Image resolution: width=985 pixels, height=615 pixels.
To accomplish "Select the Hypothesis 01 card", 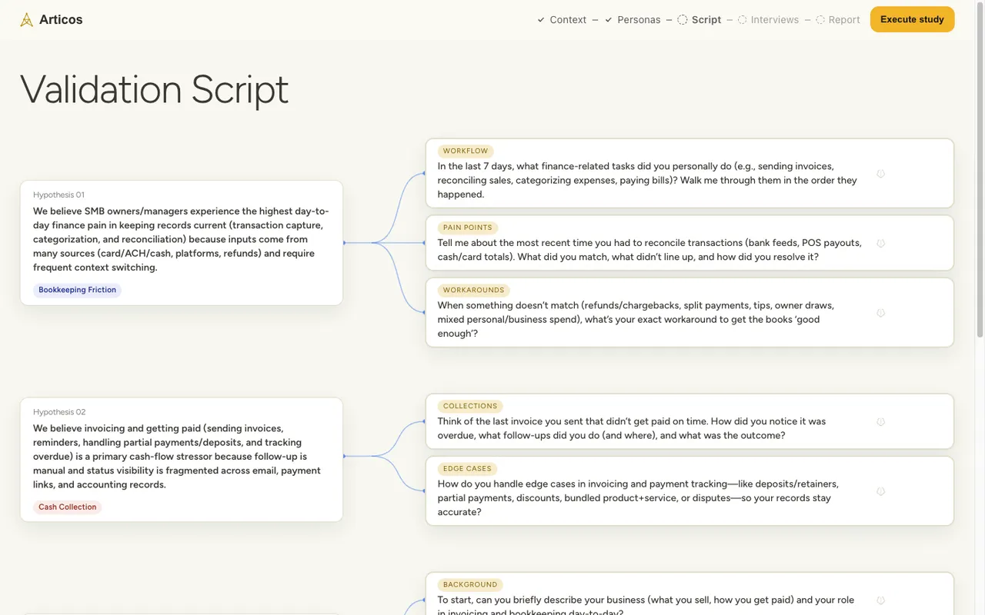I will pyautogui.click(x=182, y=243).
